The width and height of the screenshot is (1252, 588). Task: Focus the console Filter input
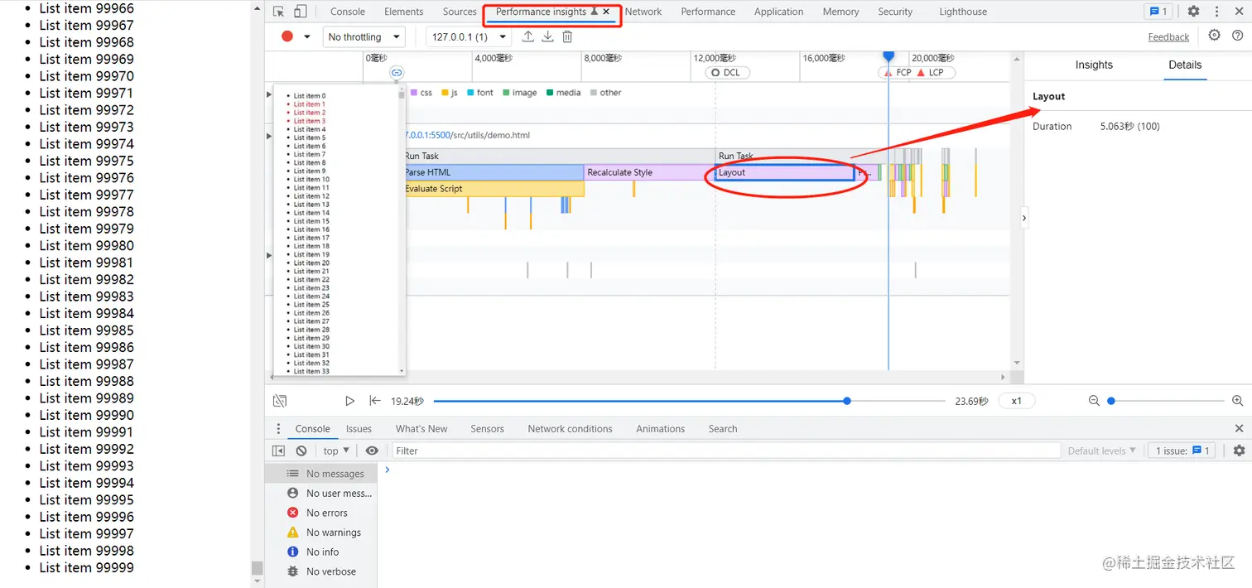click(x=726, y=451)
